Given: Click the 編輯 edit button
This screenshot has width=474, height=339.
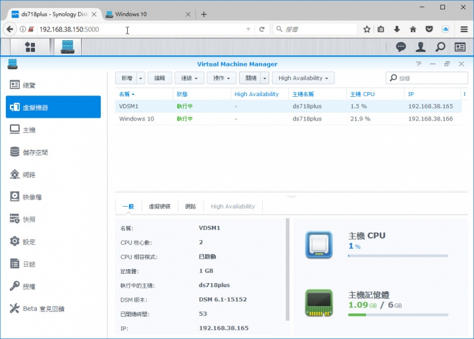Looking at the screenshot, I should click(x=159, y=78).
